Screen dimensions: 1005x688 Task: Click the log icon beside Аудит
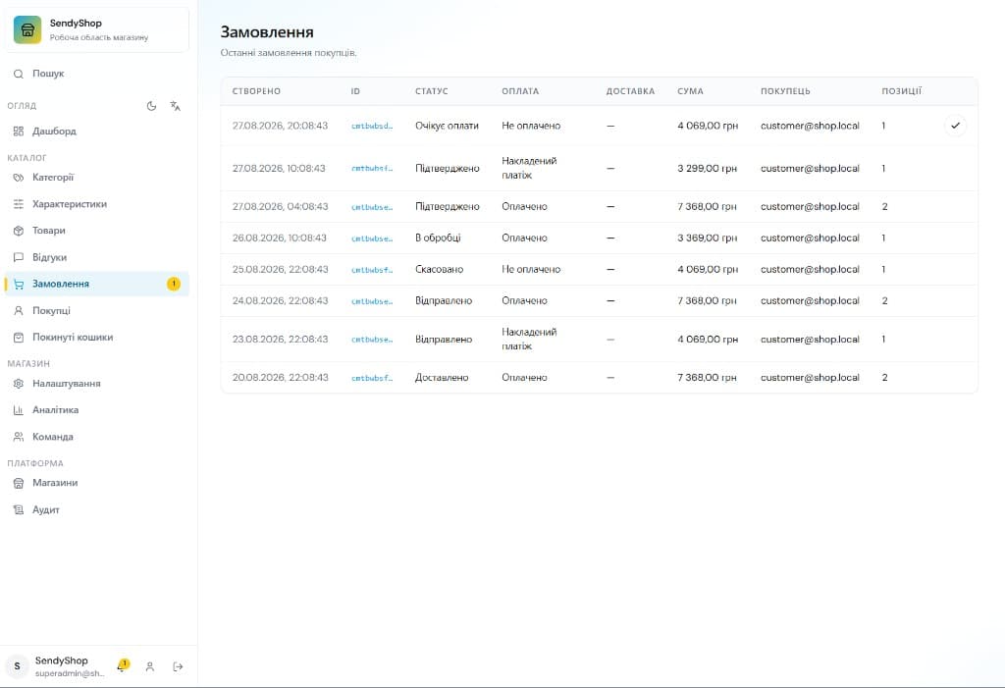19,509
